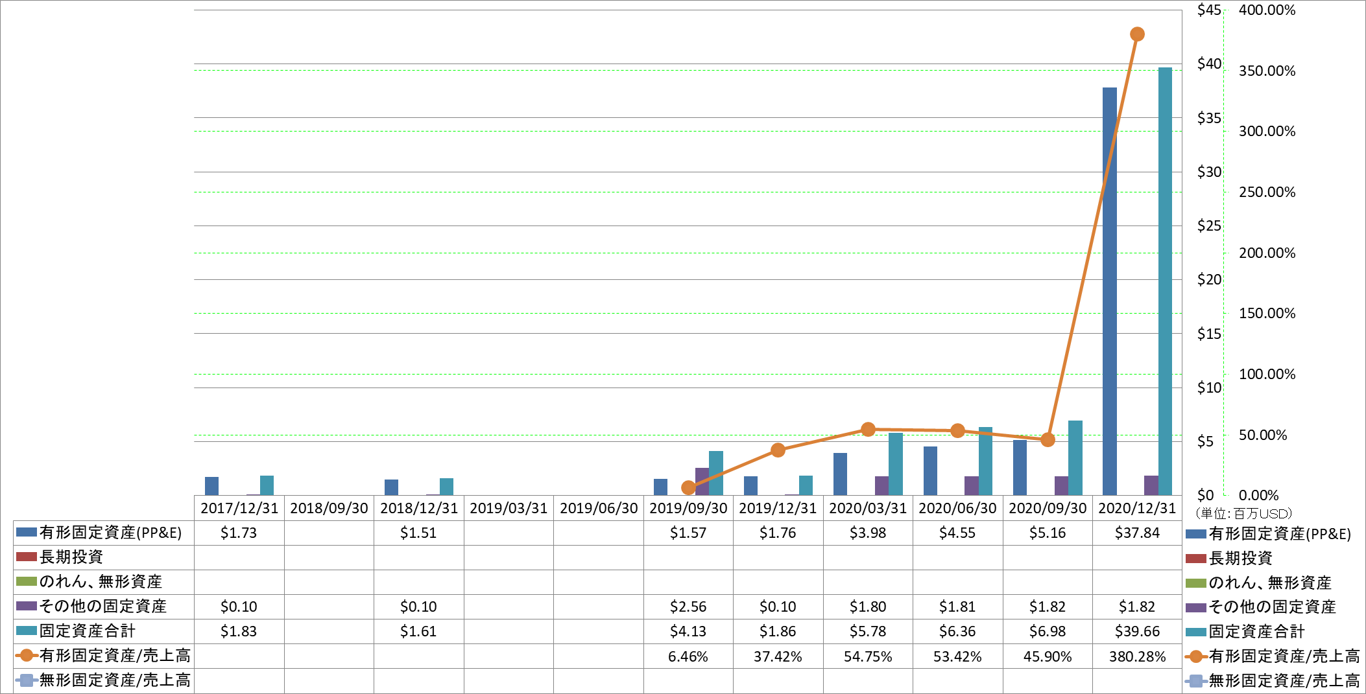The height and width of the screenshot is (694, 1366).
Task: Select the その他の固定資産 cell showing $1.80
Action: [868, 607]
